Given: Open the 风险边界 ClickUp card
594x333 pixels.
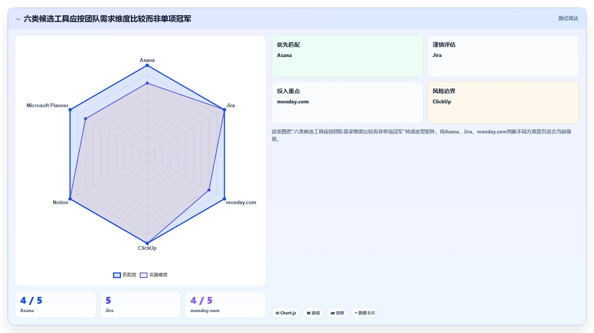Looking at the screenshot, I should [503, 103].
